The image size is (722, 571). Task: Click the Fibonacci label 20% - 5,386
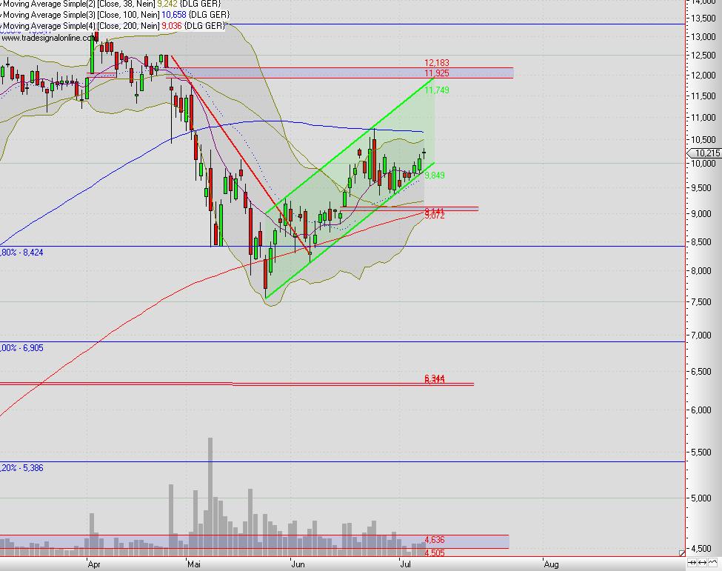[21, 468]
